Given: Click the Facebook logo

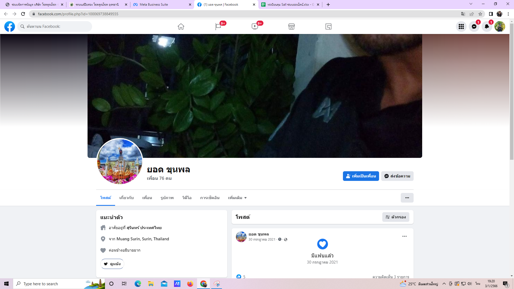Looking at the screenshot, I should 10,26.
